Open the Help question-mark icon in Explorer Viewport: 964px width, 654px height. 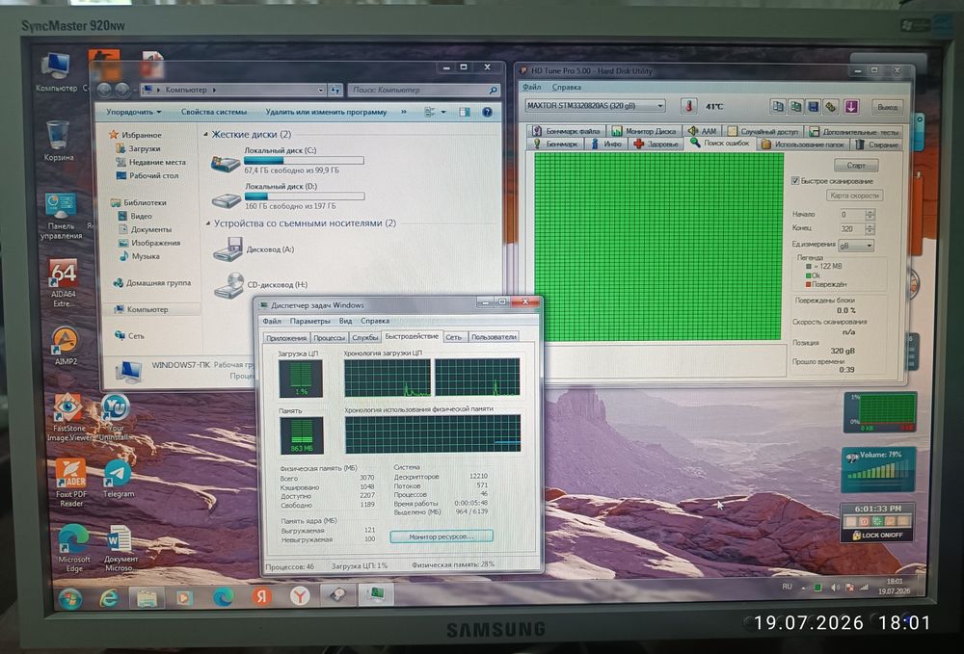(x=487, y=112)
